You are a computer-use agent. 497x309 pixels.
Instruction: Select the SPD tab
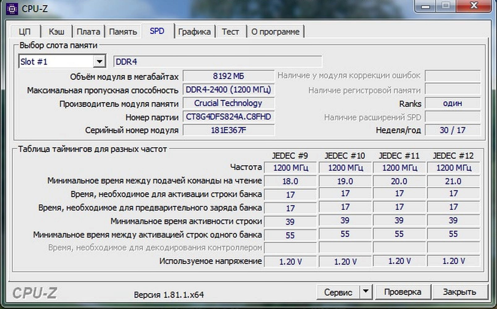pyautogui.click(x=157, y=31)
